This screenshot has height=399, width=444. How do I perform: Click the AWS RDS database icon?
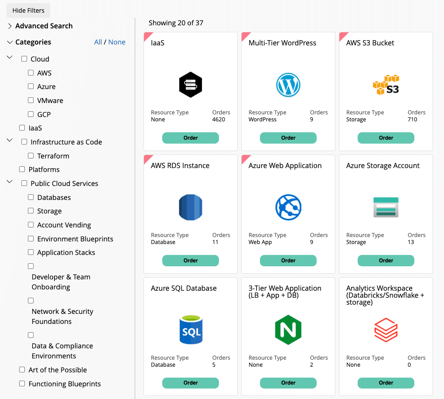coord(191,207)
